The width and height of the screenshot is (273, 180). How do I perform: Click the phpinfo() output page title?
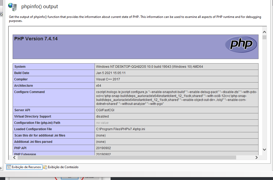40,7
